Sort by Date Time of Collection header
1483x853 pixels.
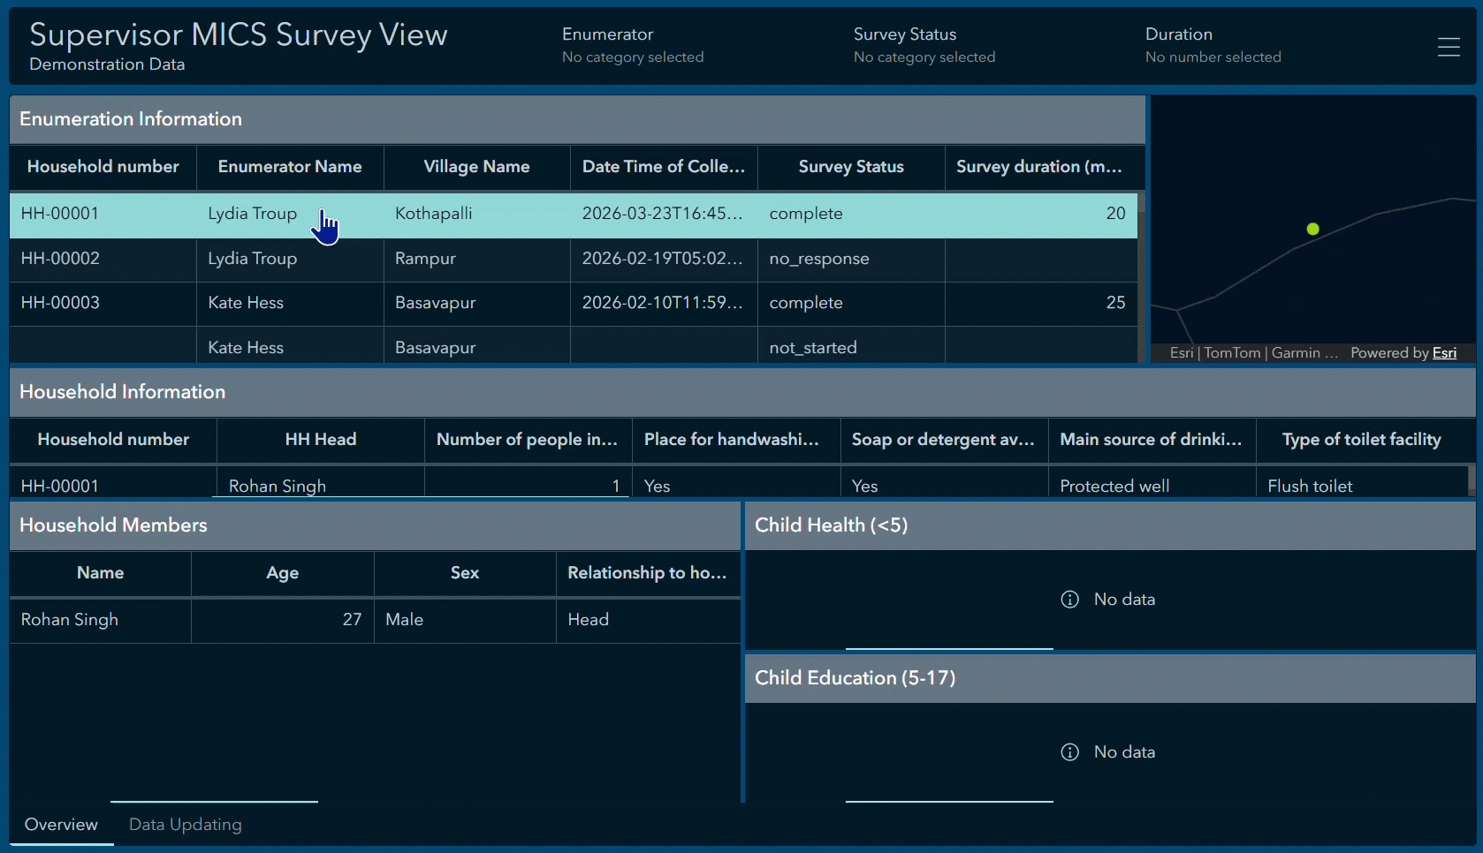[x=664, y=167]
